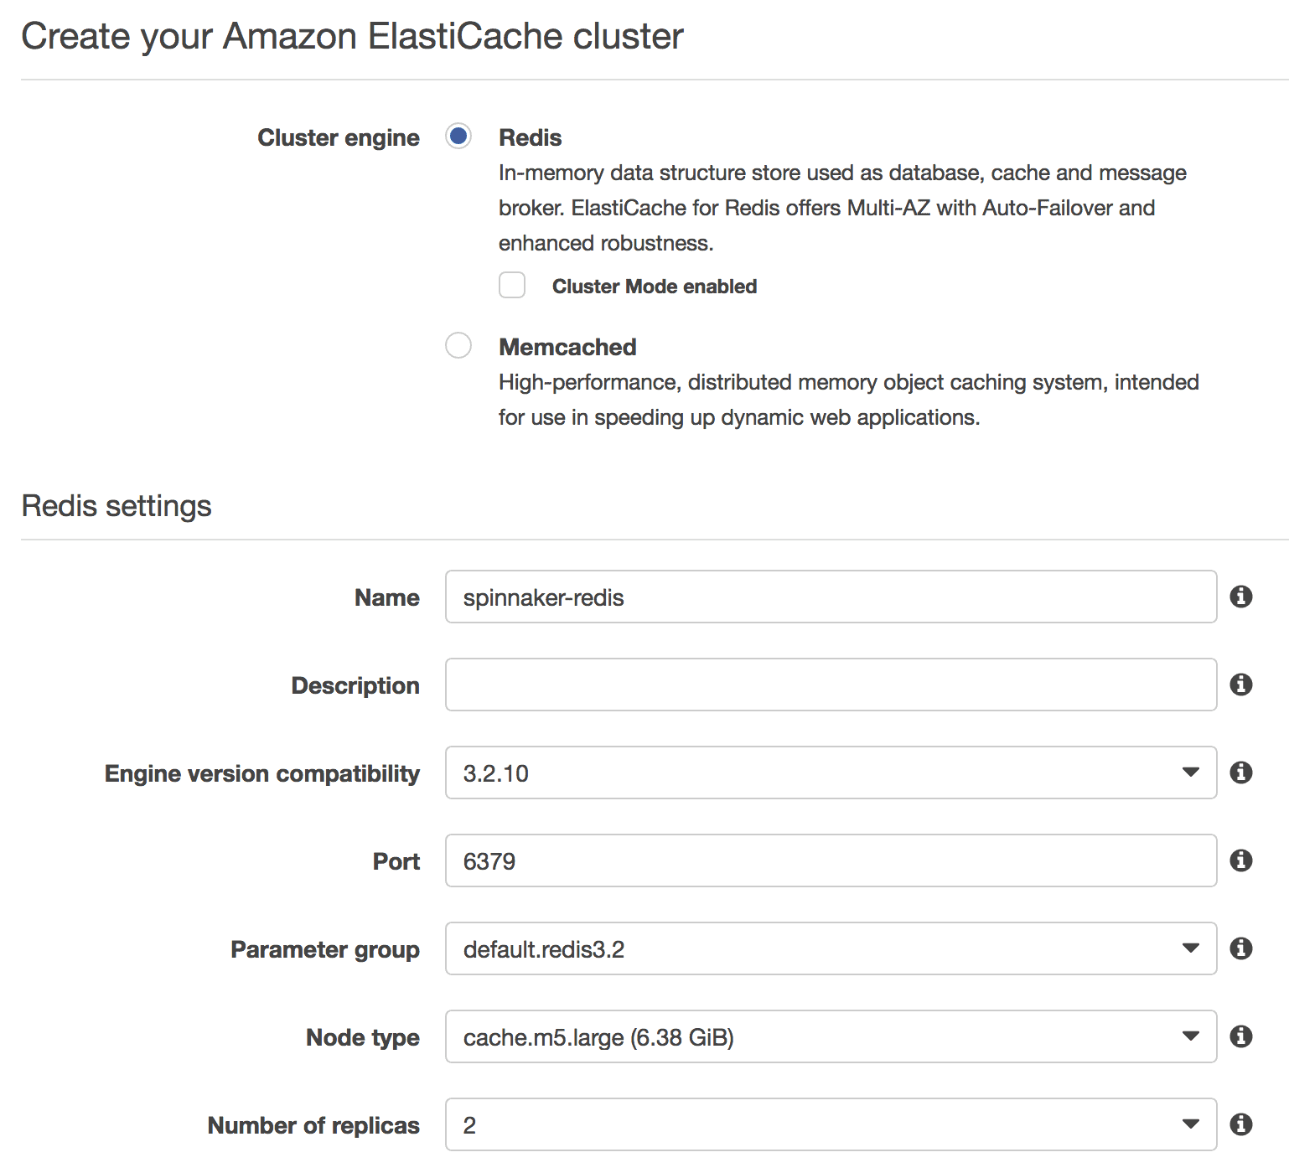
Task: Click the Node type info icon
Action: pos(1241,1036)
